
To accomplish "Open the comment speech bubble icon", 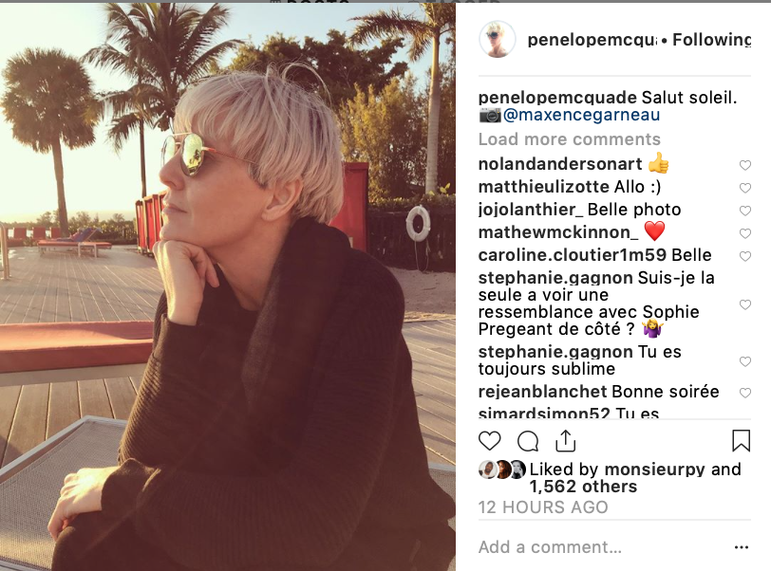I will 528,441.
